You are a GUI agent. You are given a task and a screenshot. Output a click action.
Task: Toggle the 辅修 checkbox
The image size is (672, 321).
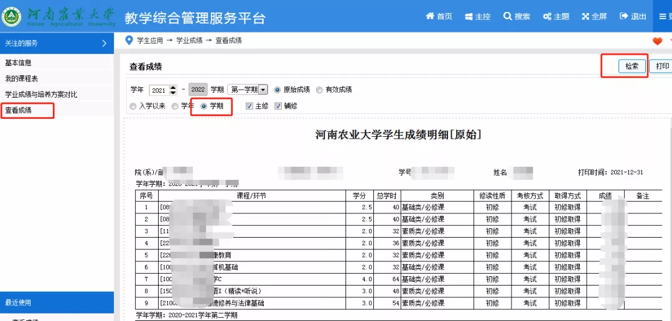(278, 106)
